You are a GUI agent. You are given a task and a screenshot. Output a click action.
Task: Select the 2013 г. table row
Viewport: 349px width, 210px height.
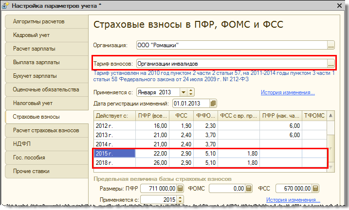click(210, 135)
